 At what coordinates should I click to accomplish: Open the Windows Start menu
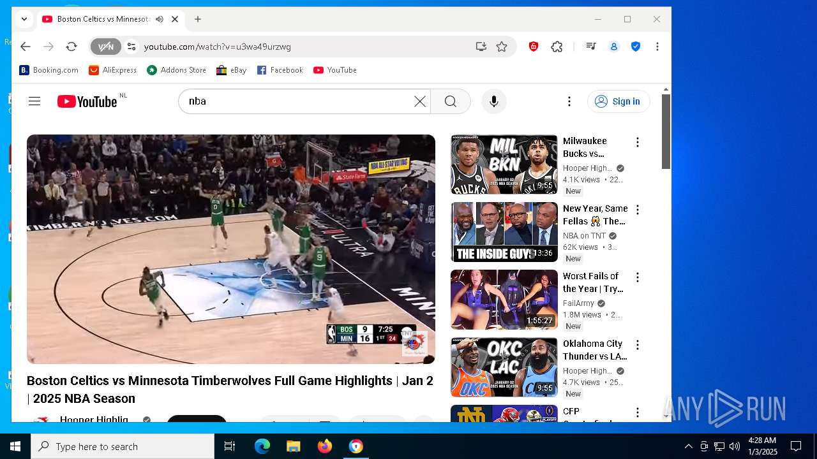point(15,446)
